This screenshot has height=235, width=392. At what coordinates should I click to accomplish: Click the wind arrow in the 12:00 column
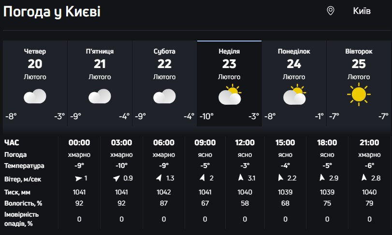click(x=240, y=179)
